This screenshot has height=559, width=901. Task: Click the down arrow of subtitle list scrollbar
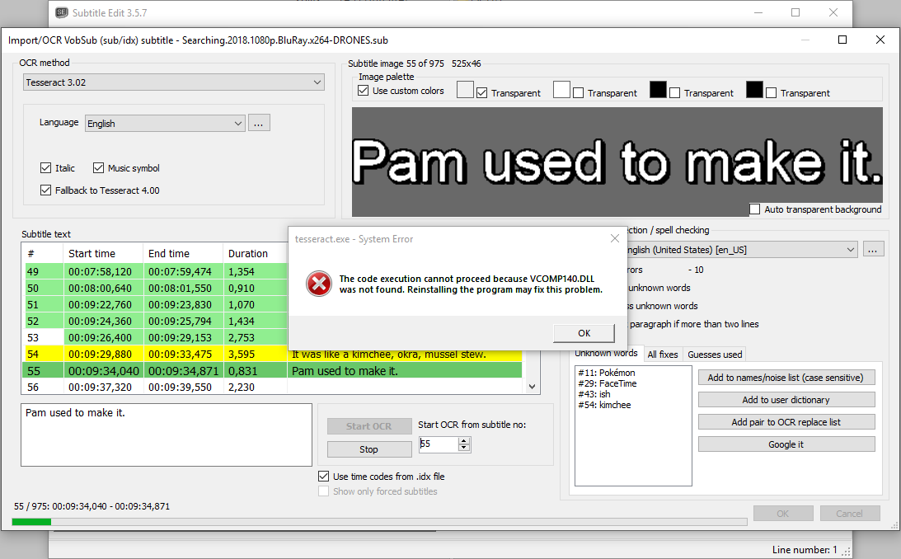pyautogui.click(x=532, y=387)
